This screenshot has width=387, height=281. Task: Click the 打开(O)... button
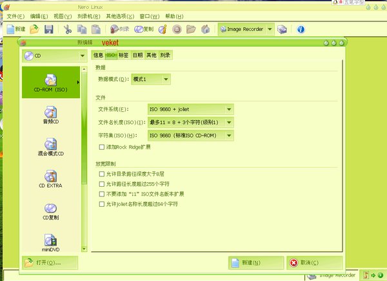point(50,263)
